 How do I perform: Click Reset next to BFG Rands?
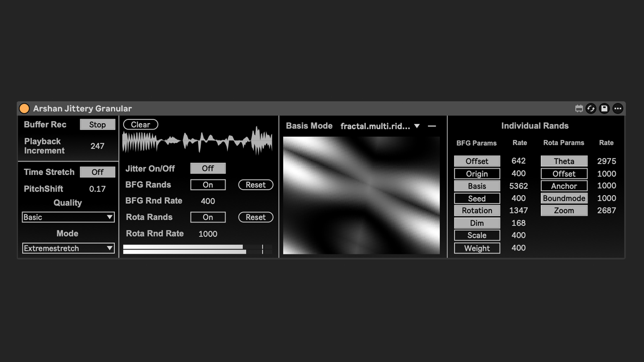click(x=256, y=185)
